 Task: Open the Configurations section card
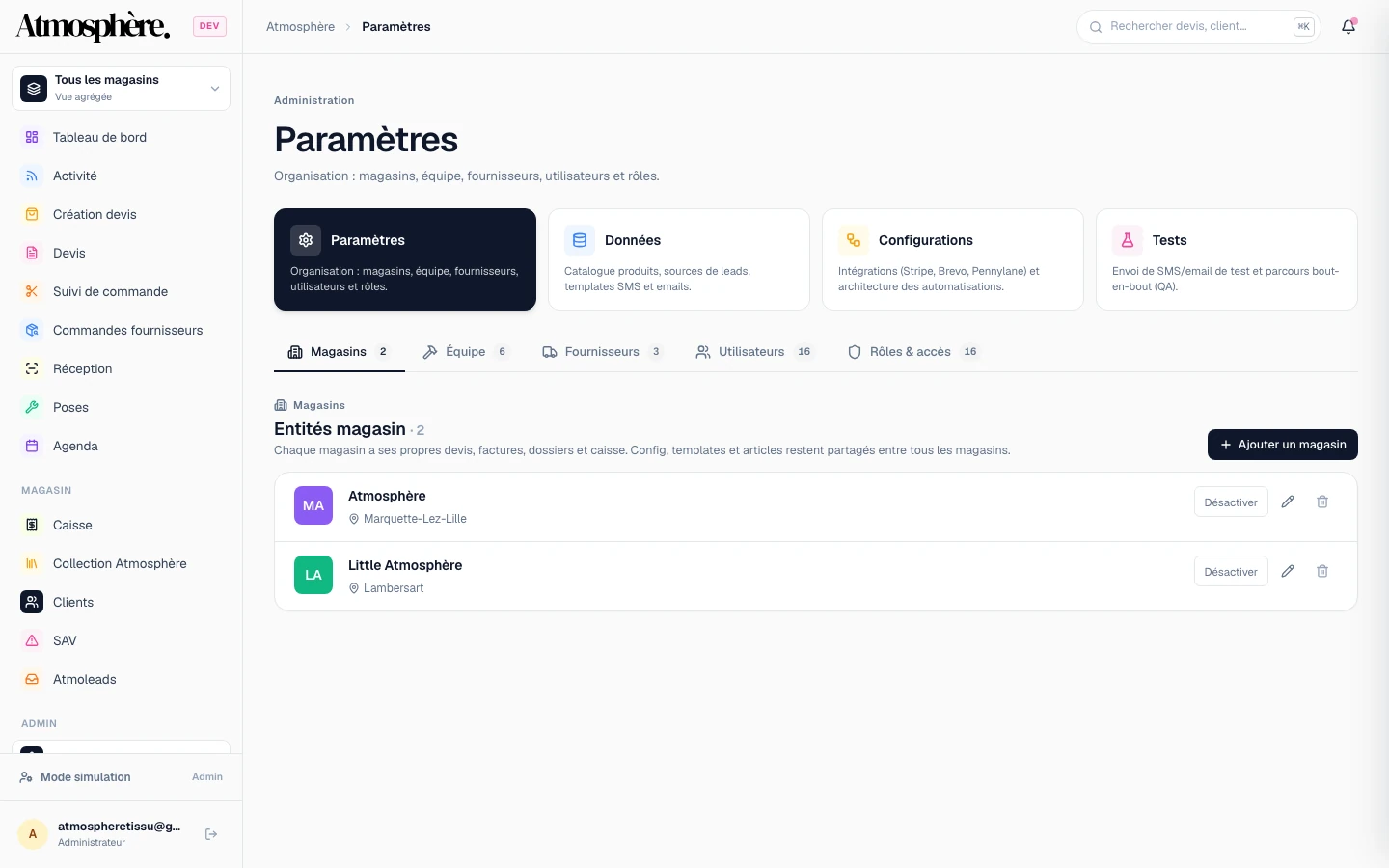point(953,259)
